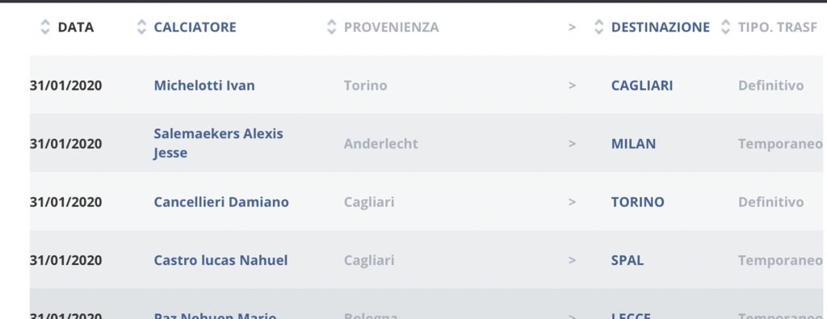Open player Michelotti Ivan
Viewport: 827px width, 319px height.
pos(204,86)
